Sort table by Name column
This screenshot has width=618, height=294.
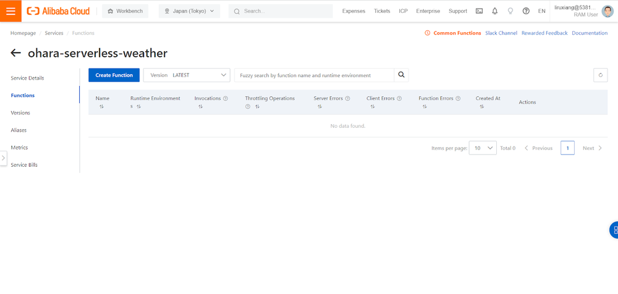(102, 107)
